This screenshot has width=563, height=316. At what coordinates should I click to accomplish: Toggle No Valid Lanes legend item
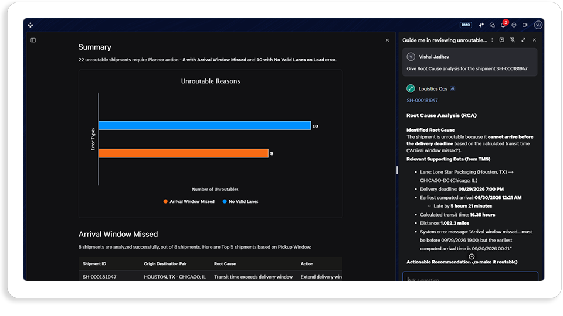coord(240,202)
